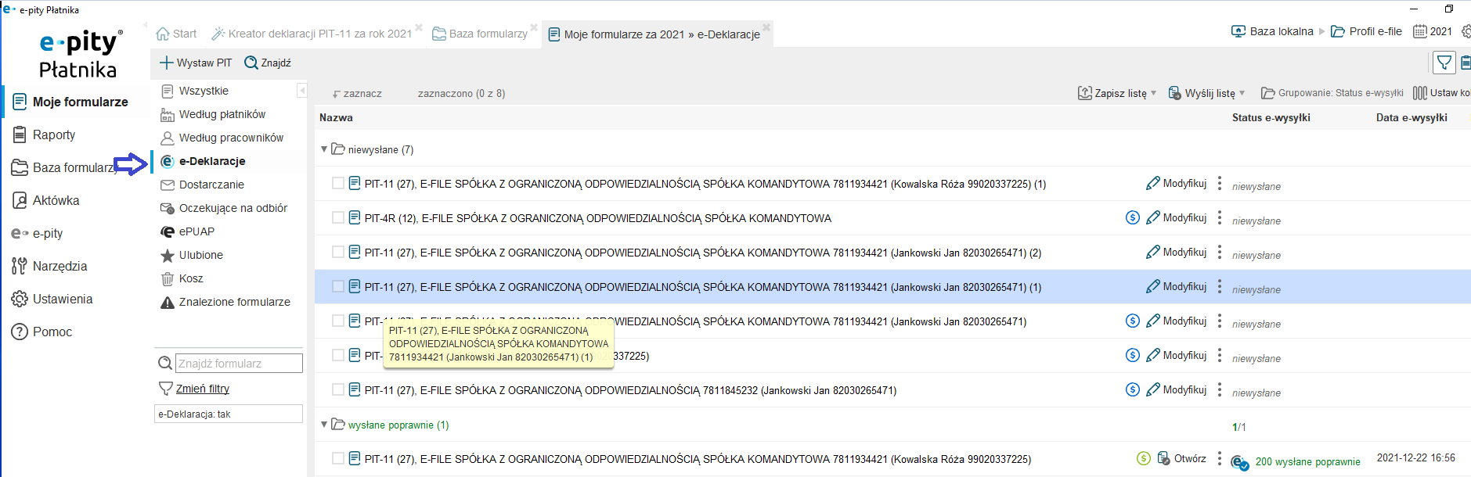
Task: Sort by the Status e-wysyłki column header
Action: click(x=1271, y=117)
